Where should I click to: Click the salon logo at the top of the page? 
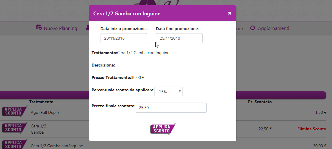tap(157, 3)
